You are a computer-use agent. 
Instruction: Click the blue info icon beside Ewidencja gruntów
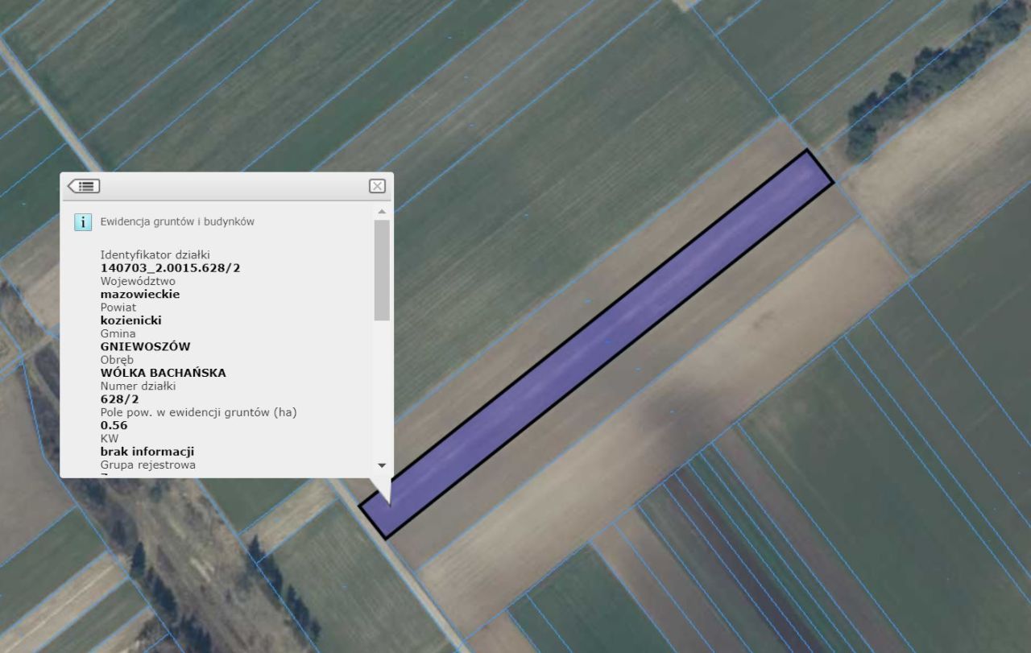pos(83,221)
